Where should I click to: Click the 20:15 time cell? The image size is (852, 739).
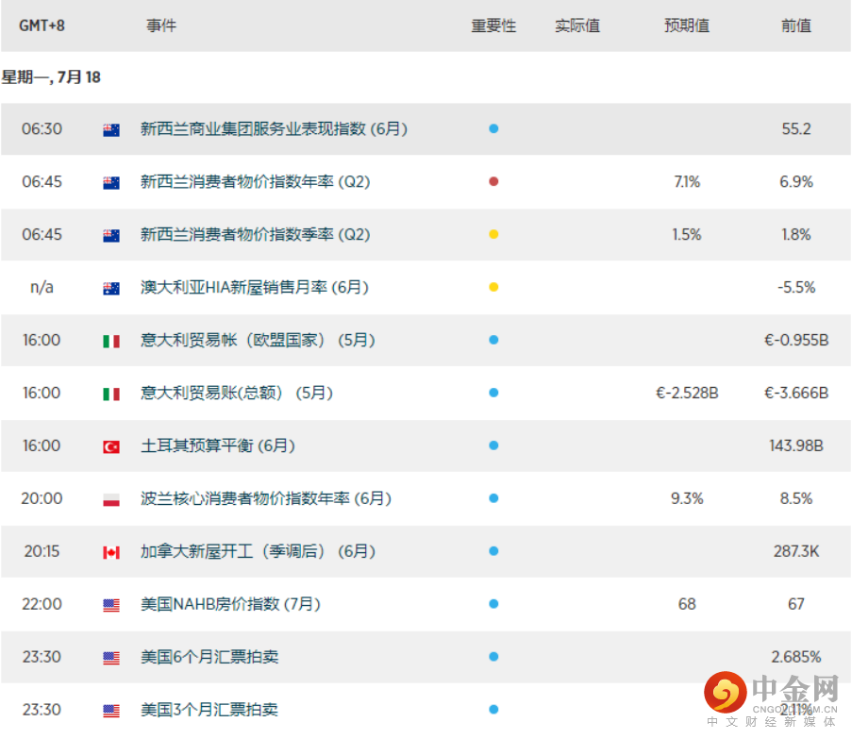coord(42,550)
